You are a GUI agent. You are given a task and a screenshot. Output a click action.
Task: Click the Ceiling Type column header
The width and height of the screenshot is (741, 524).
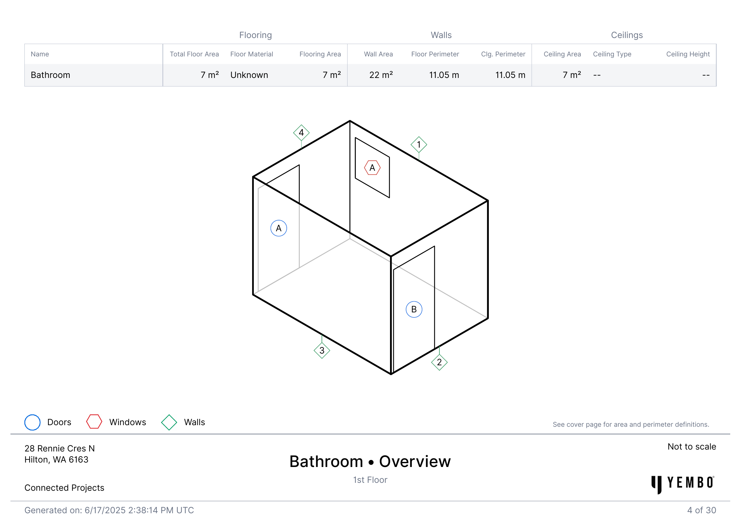[612, 54]
